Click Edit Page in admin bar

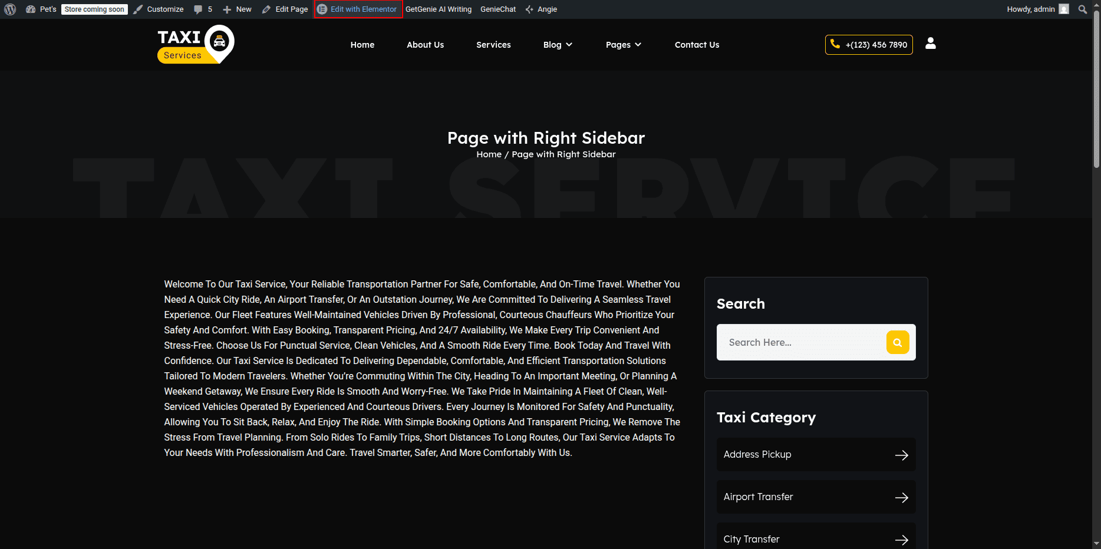click(x=285, y=9)
